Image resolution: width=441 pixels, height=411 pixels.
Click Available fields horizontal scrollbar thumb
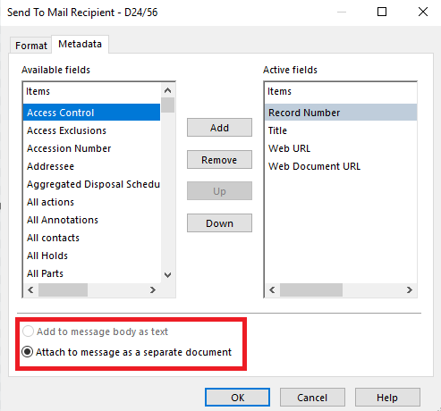(63, 289)
